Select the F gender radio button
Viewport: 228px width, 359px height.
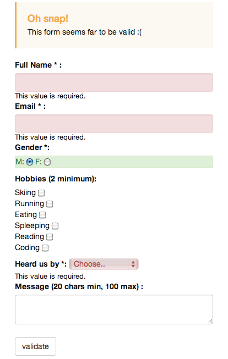47,162
